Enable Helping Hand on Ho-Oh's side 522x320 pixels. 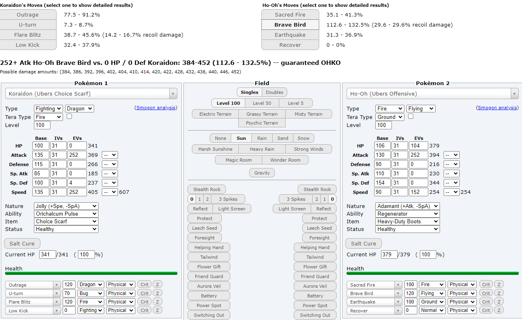click(315, 247)
